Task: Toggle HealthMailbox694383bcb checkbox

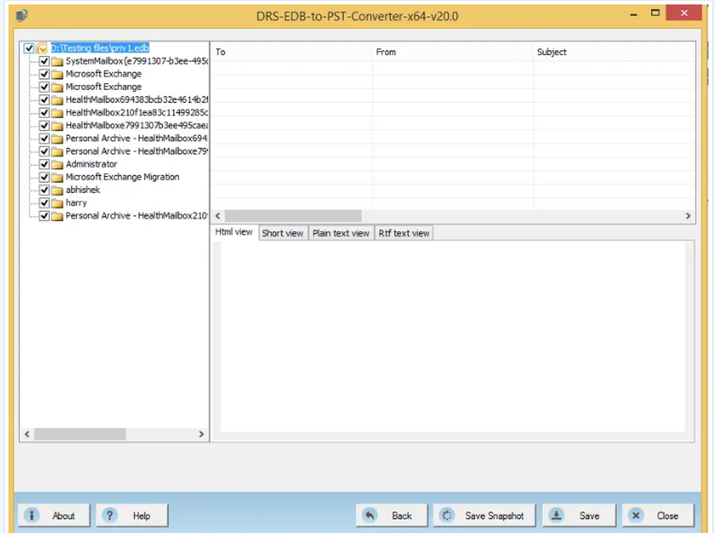Action: pyautogui.click(x=44, y=99)
